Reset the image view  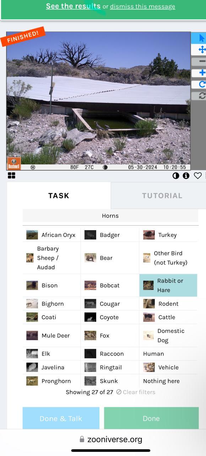(x=202, y=95)
